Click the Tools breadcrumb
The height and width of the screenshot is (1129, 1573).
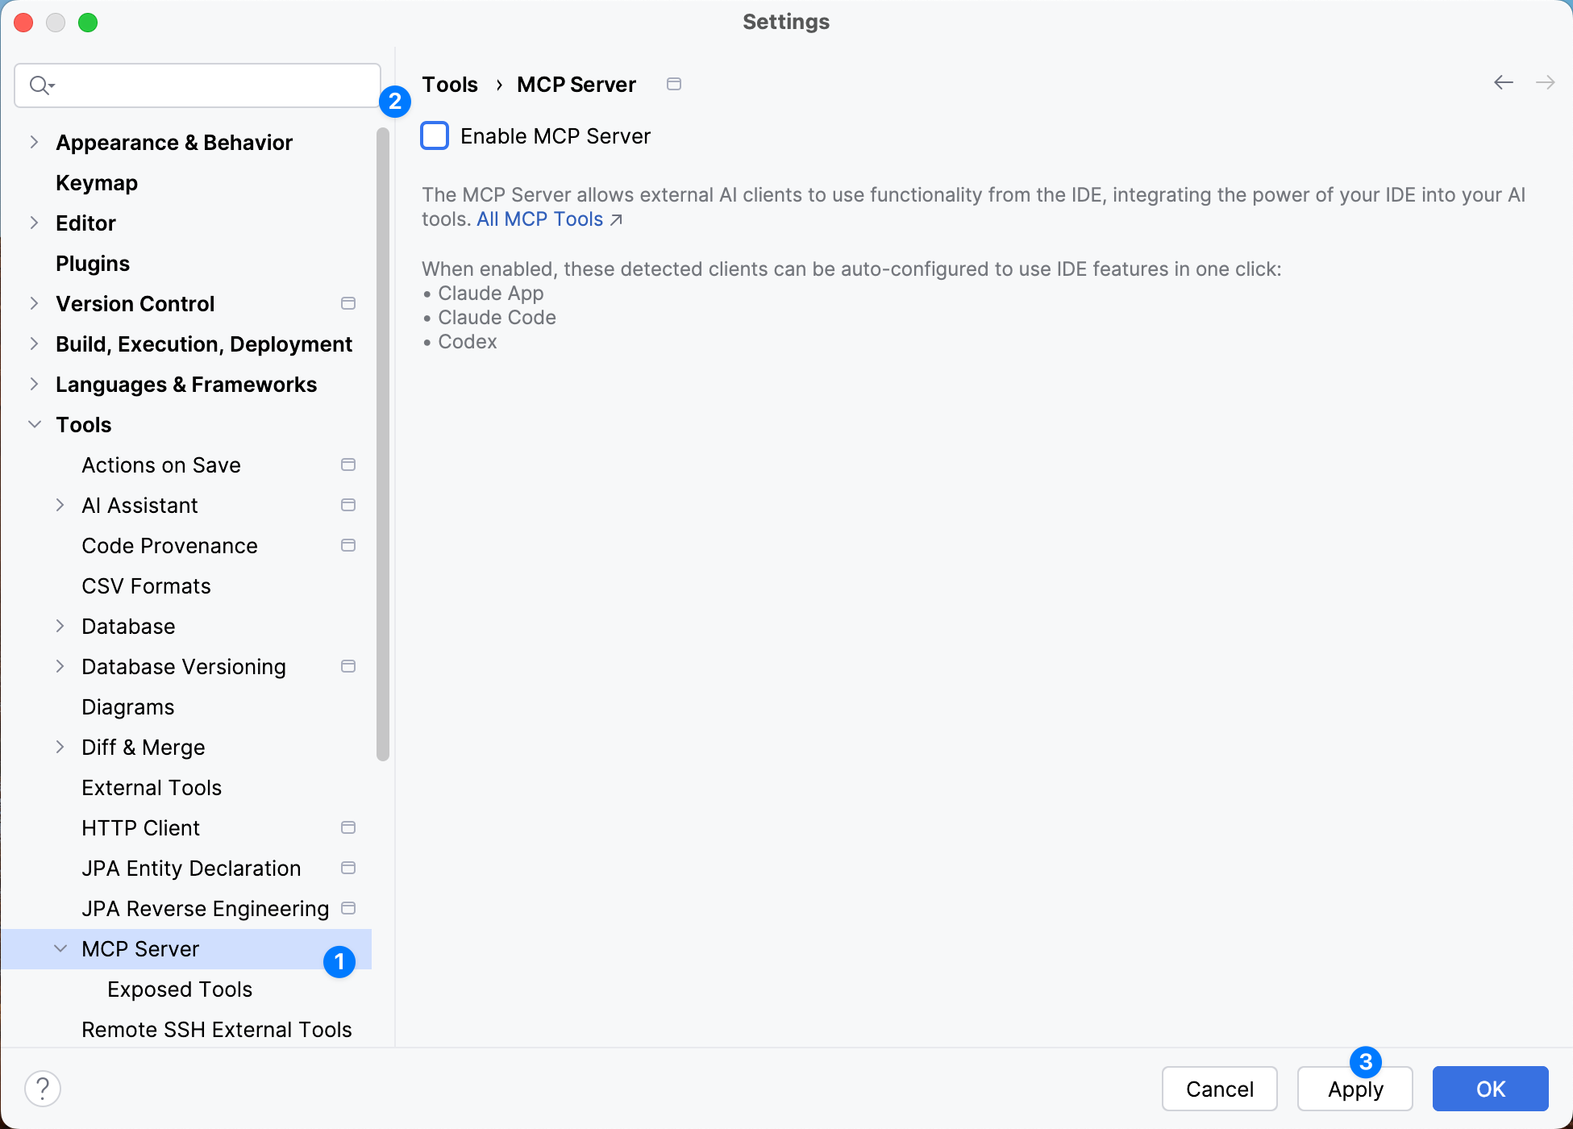coord(449,84)
